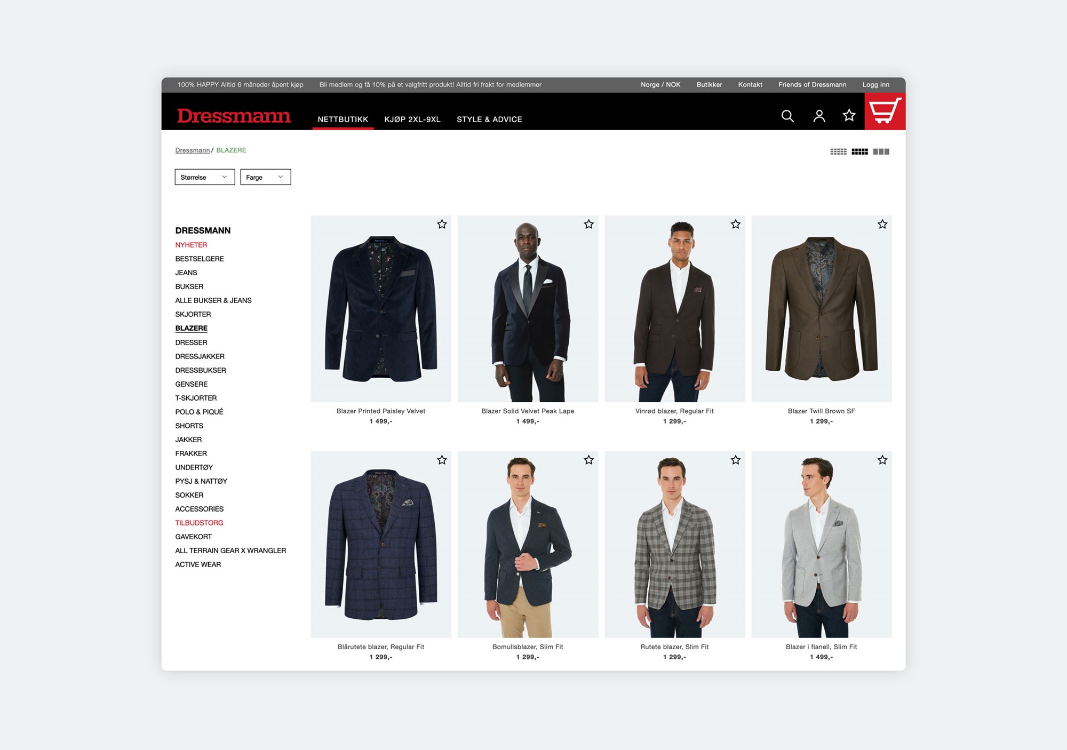
Task: Go to BUKSER category
Action: (x=189, y=286)
